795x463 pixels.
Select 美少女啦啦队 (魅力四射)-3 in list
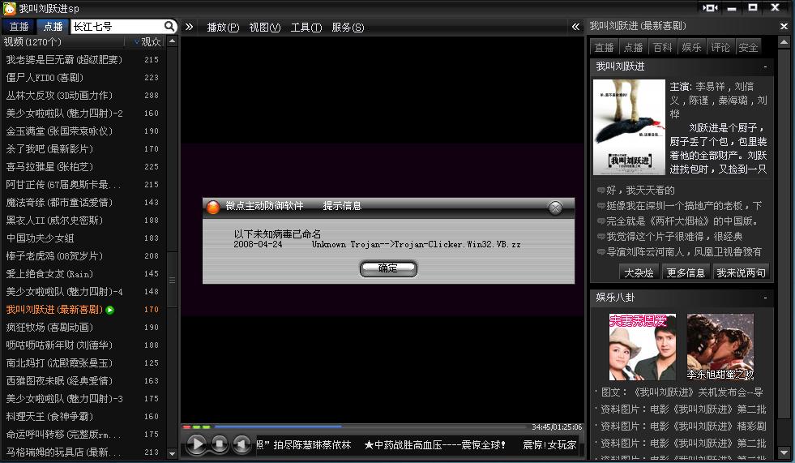pos(83,399)
